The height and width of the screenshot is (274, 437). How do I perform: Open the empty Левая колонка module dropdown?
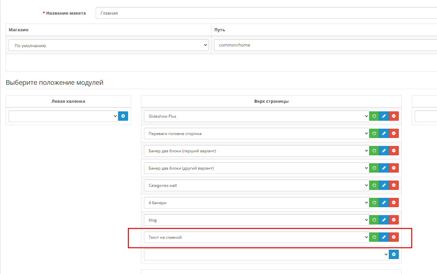tap(63, 116)
